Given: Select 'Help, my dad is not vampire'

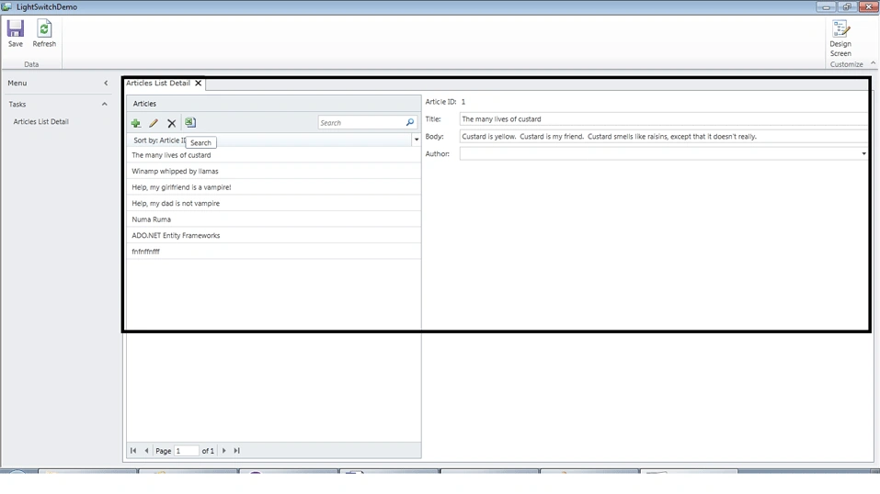Looking at the screenshot, I should point(273,204).
